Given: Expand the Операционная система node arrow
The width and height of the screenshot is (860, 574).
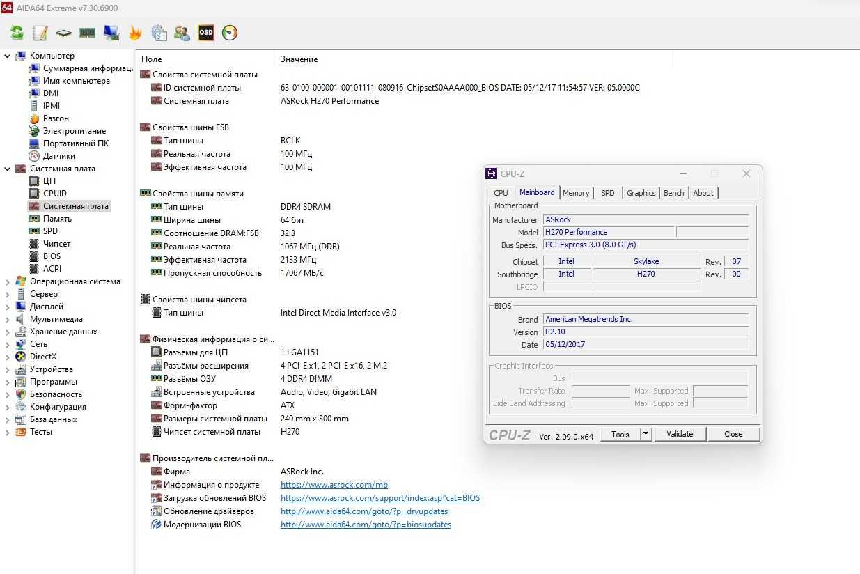Looking at the screenshot, I should tap(7, 281).
